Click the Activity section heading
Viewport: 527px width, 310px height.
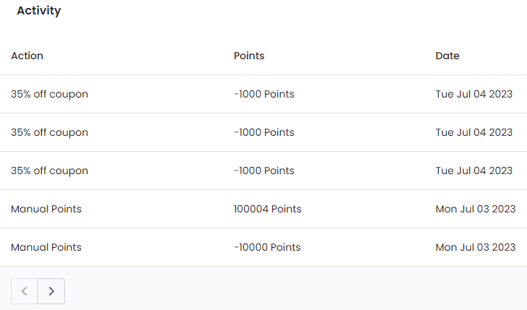point(39,11)
